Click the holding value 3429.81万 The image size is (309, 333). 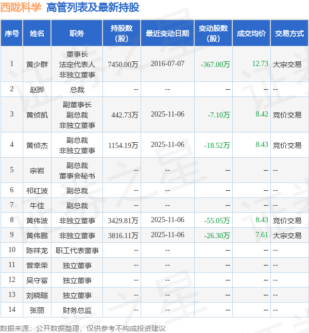[x=123, y=221]
